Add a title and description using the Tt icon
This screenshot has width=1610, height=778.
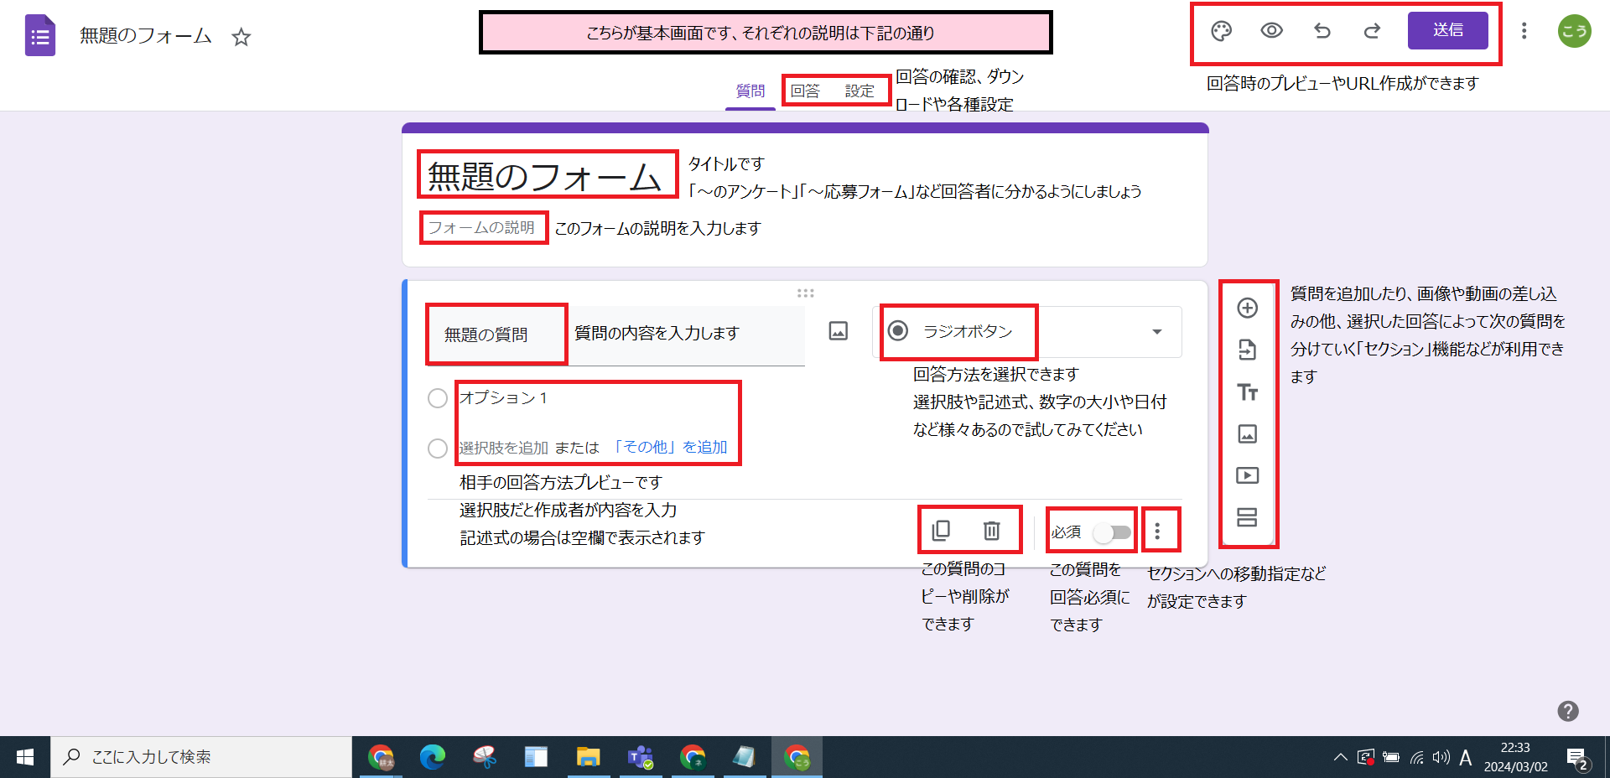1248,392
